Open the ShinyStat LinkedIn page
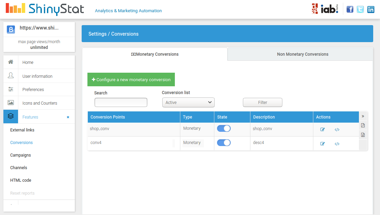The width and height of the screenshot is (380, 215). (370, 10)
